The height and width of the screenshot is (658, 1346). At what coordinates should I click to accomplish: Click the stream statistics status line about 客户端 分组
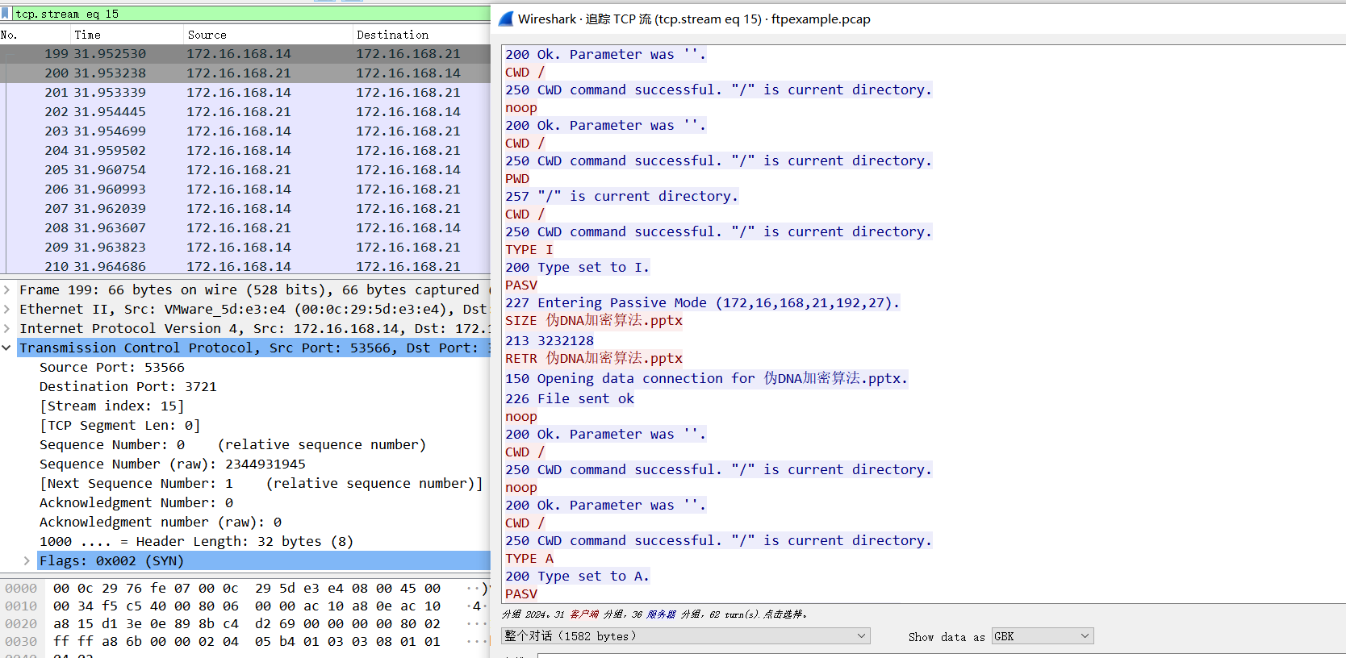click(654, 614)
